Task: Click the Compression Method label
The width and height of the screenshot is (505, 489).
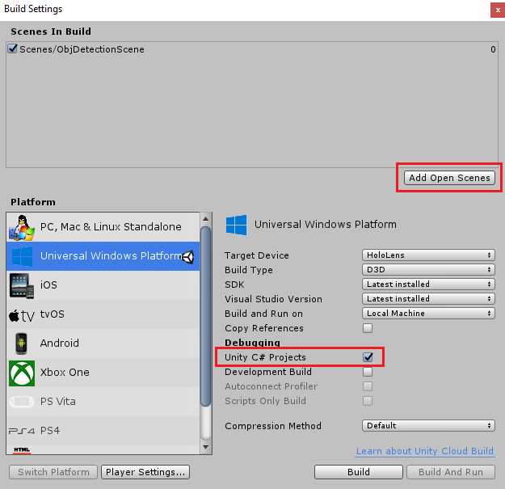Action: click(x=273, y=426)
